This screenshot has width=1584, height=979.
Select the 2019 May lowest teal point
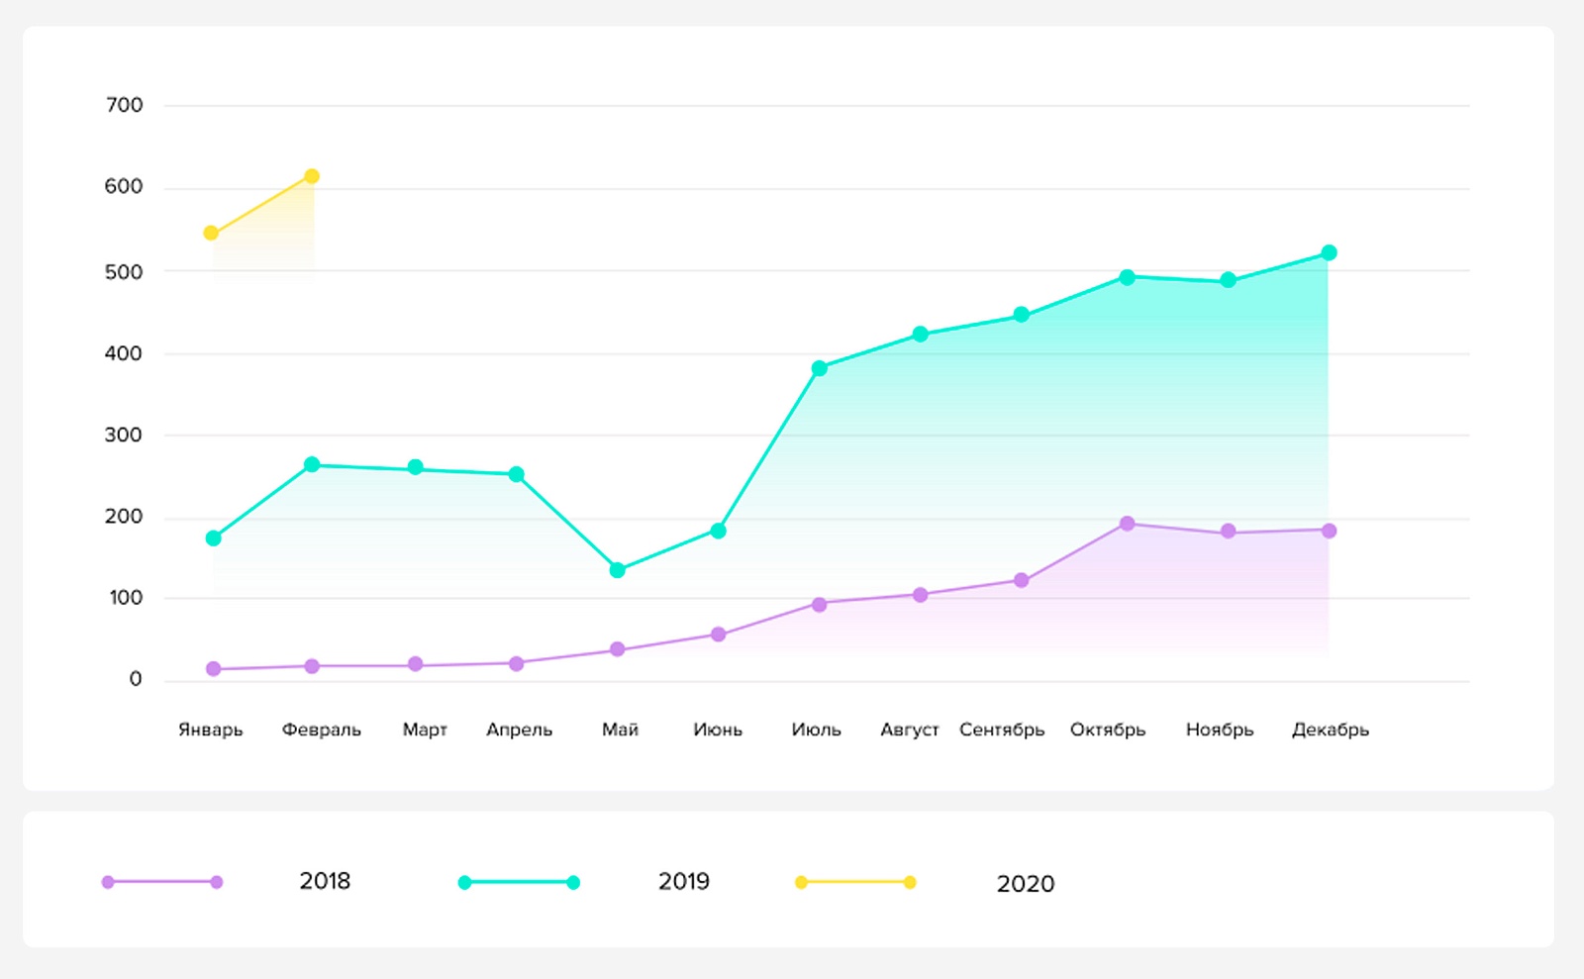[x=617, y=570]
